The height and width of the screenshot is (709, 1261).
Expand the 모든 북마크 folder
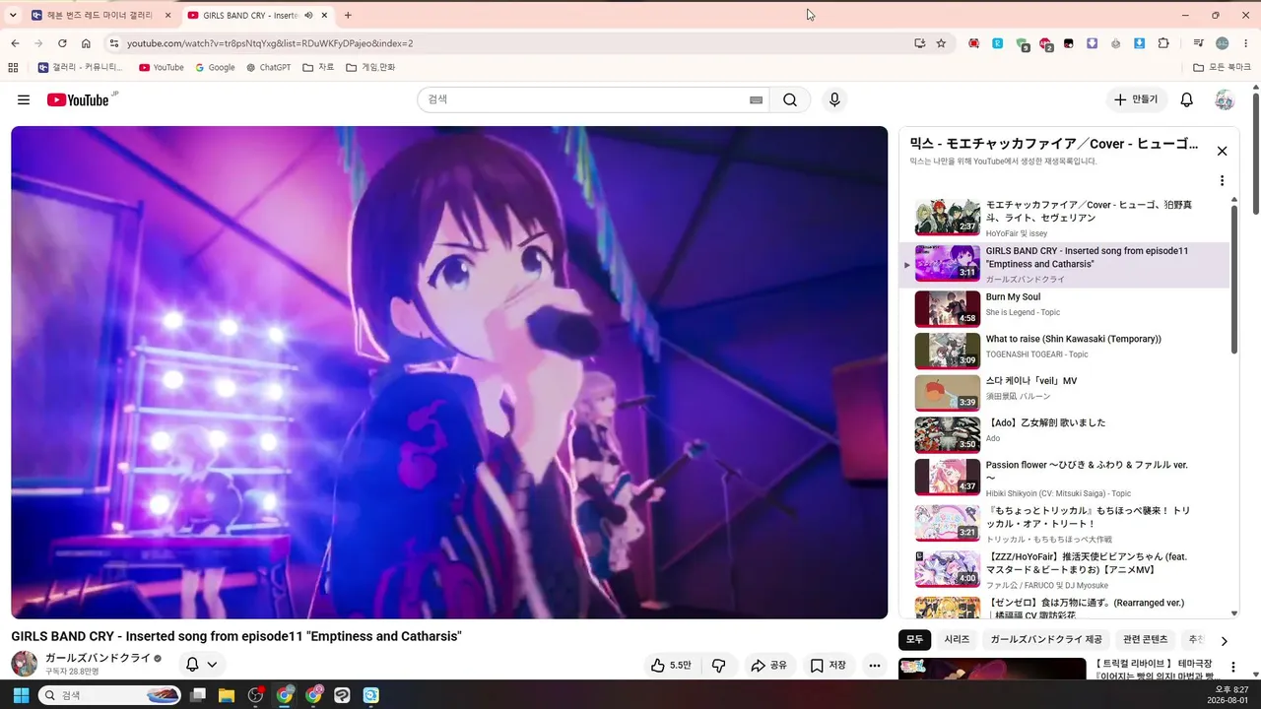pyautogui.click(x=1223, y=67)
